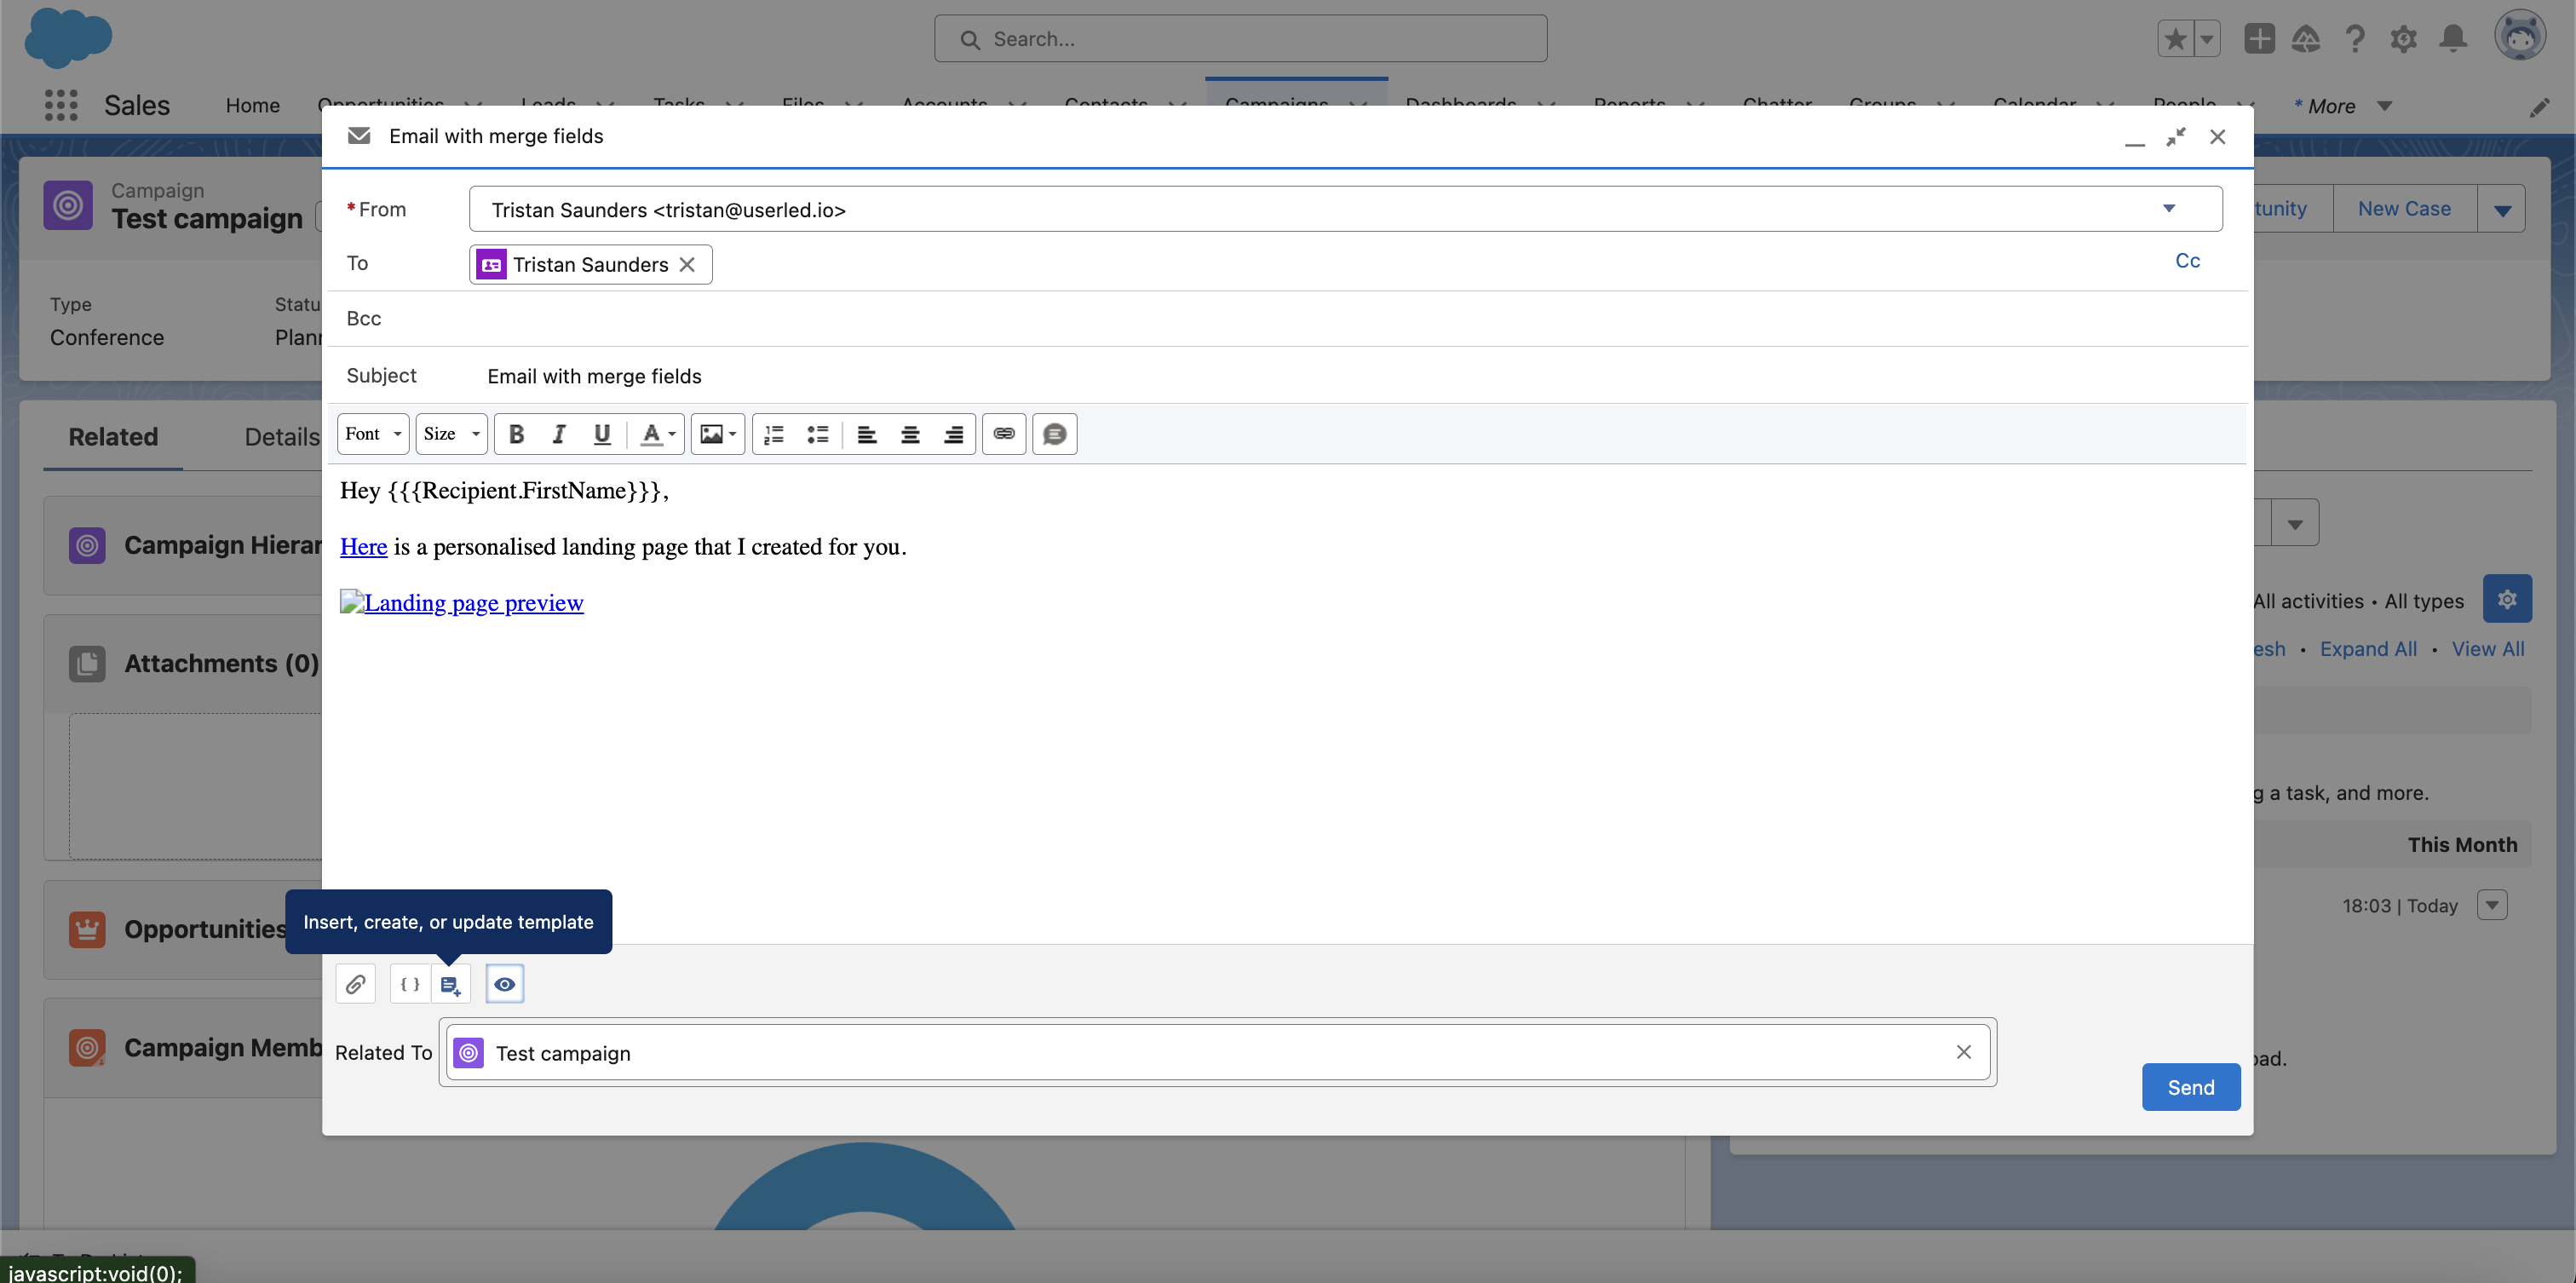
Task: Open the Font dropdown
Action: [373, 434]
